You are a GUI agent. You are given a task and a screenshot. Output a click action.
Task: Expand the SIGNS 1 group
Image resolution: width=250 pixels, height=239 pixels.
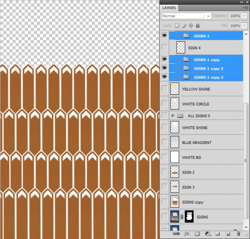click(179, 36)
